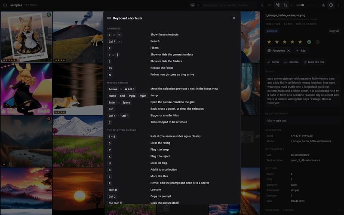Set rating to five stars in details panel
This screenshot has width=344, height=215.
tap(300, 42)
